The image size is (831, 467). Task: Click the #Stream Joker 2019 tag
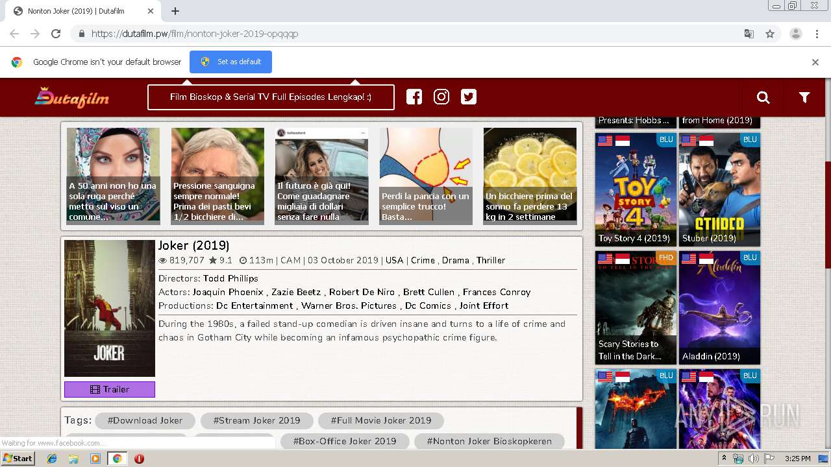tap(256, 420)
